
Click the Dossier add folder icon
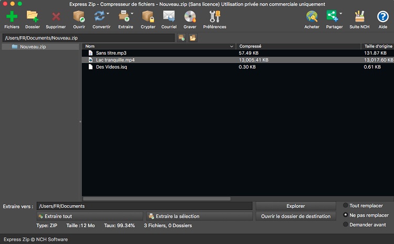point(33,17)
